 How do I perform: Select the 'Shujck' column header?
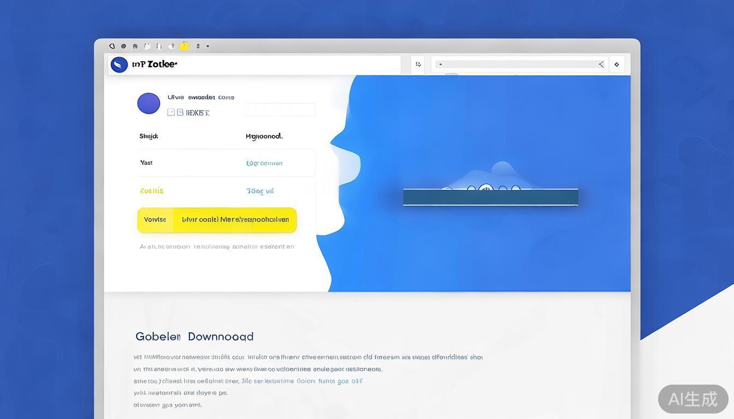click(149, 136)
